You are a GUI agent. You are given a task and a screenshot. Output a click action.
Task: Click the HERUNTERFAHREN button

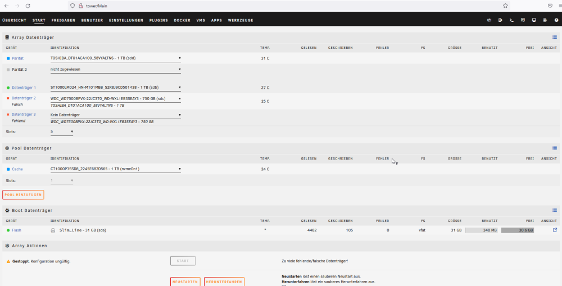224,282
